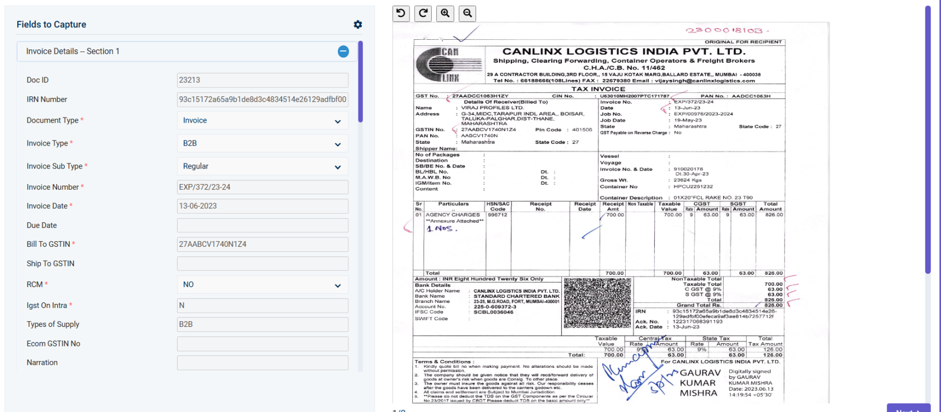Viewport: 941px width, 412px height.
Task: Click the rotate left icon above the invoice
Action: [401, 13]
